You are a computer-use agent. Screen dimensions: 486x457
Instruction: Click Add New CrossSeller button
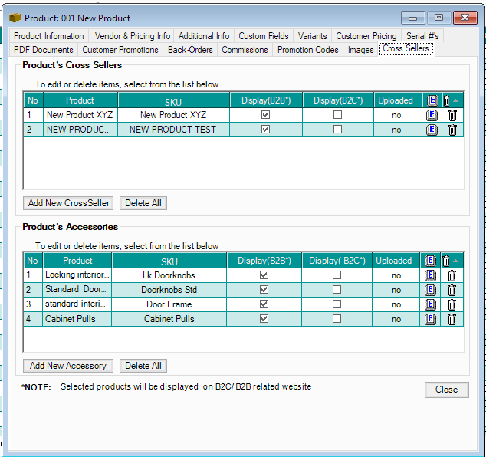coord(69,203)
